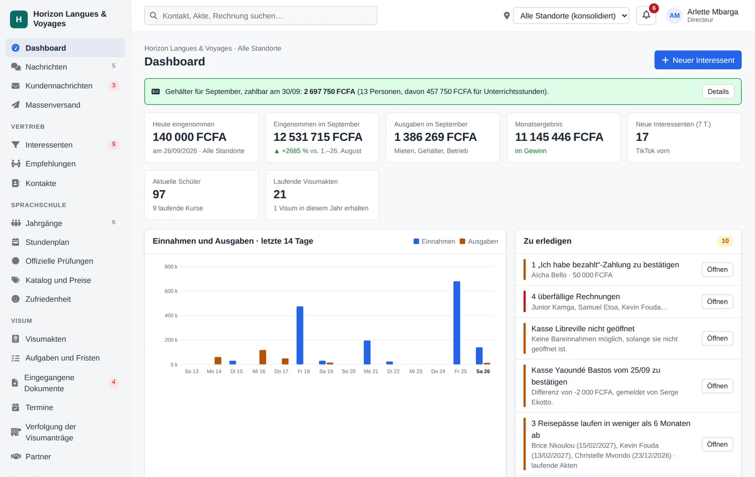Click the Eingegangene Dokumente file icon
The height and width of the screenshot is (477, 755).
point(15,383)
